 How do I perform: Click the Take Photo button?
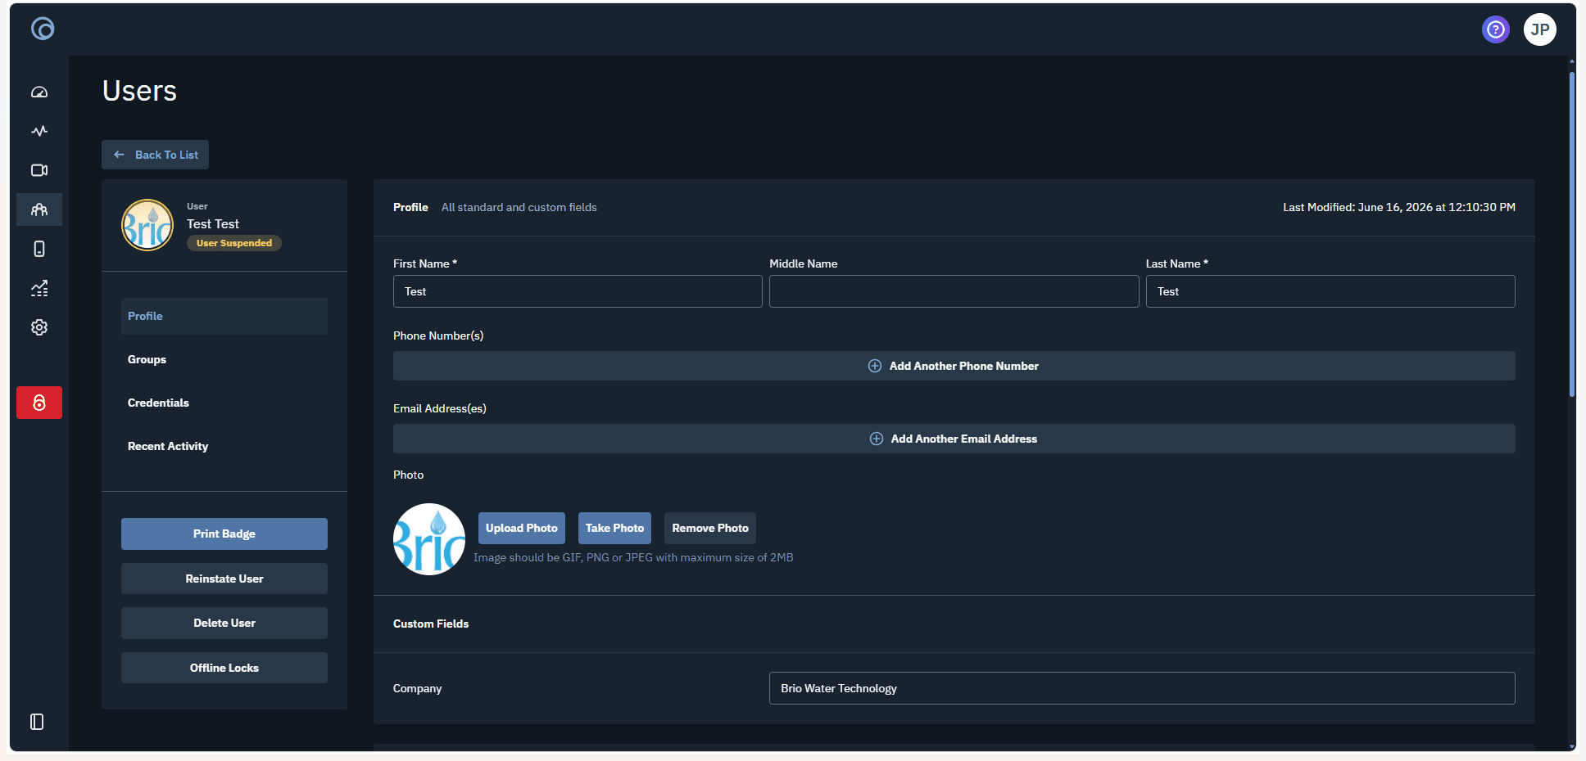pyautogui.click(x=614, y=528)
